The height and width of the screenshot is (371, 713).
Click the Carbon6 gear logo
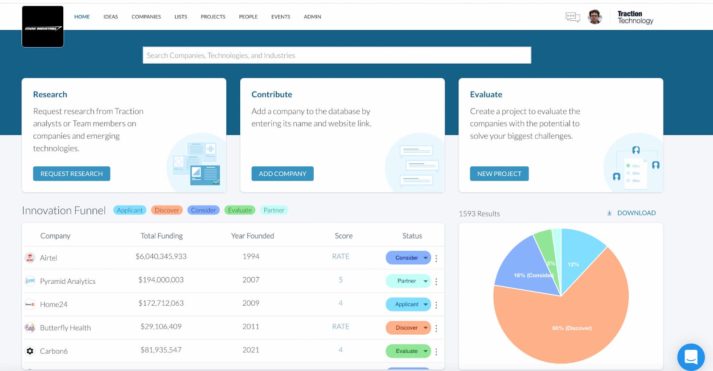coord(30,351)
